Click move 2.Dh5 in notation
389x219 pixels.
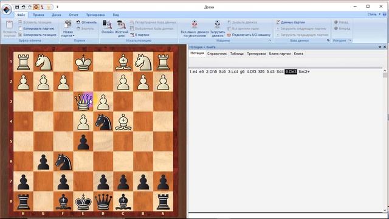(x=212, y=72)
